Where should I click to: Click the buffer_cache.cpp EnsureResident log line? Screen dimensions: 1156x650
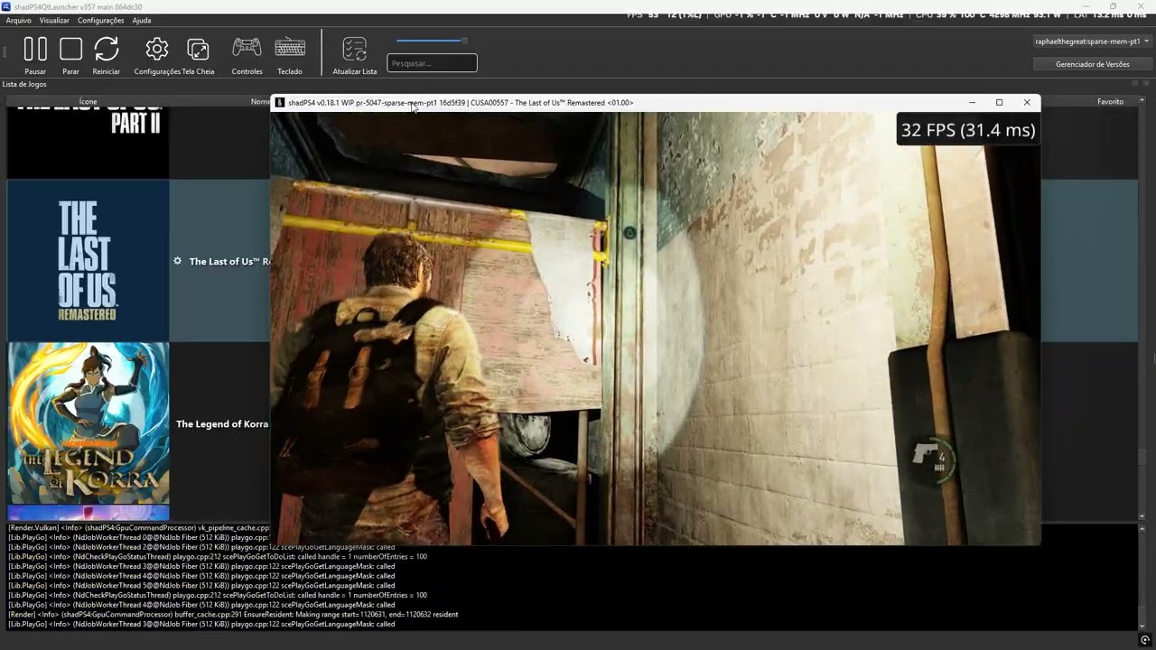coord(233,614)
